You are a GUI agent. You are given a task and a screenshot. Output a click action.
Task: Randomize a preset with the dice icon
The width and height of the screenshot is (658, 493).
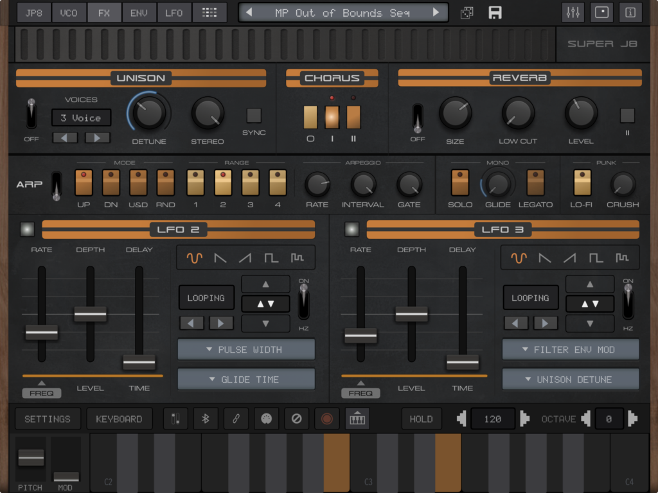467,12
